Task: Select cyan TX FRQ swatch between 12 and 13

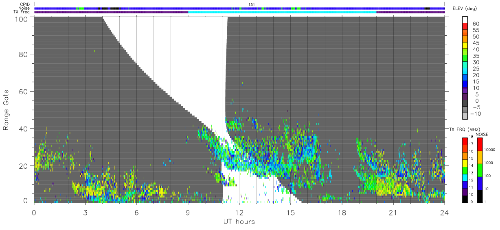Action: [x=465, y=177]
